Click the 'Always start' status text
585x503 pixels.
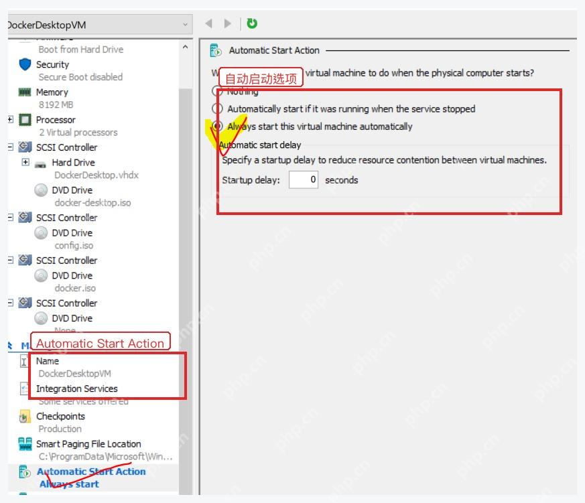(70, 484)
